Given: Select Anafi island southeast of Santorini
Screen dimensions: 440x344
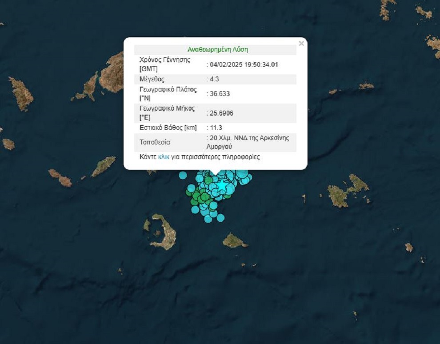Looking at the screenshot, I should 234,241.
